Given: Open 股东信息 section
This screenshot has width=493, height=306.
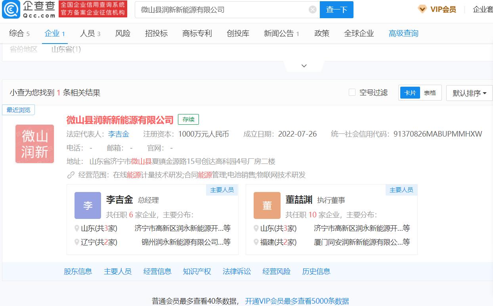Looking at the screenshot, I should click(78, 271).
